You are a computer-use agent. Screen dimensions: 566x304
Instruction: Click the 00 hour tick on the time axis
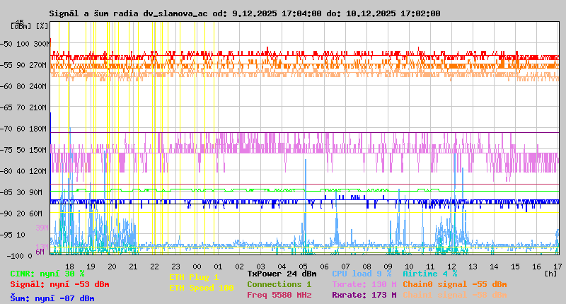(x=197, y=267)
